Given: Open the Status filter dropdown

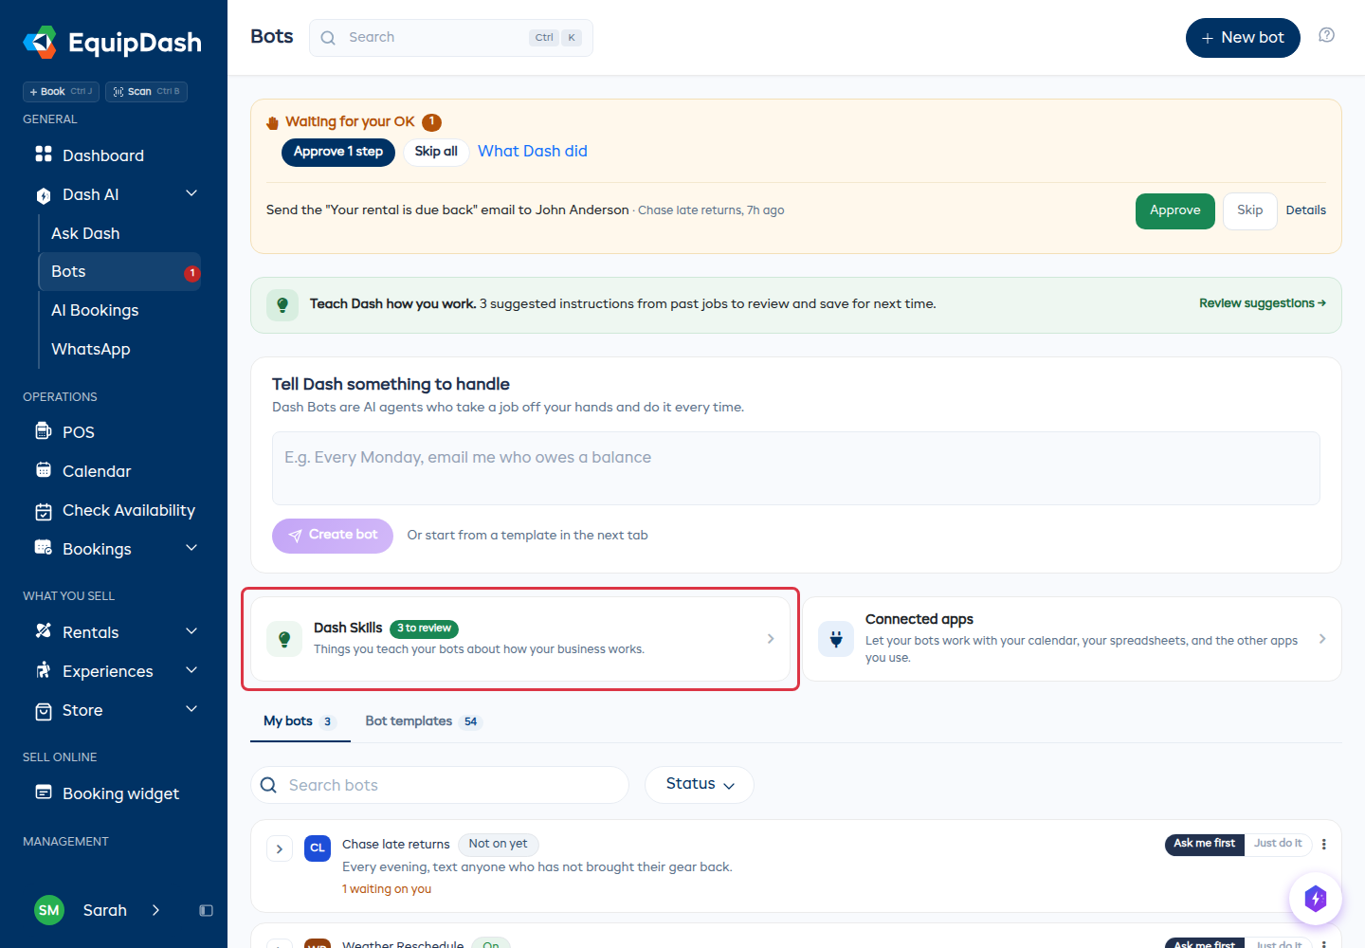Looking at the screenshot, I should pyautogui.click(x=700, y=785).
